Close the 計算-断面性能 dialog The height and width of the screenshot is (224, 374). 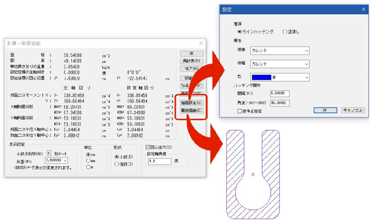(x=201, y=43)
